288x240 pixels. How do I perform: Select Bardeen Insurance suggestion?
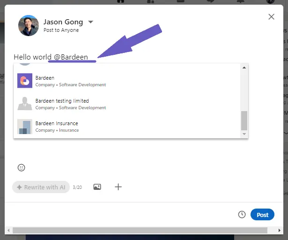(127, 127)
